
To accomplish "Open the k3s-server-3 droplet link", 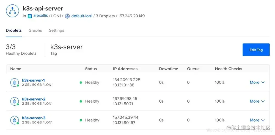I will (34, 118).
